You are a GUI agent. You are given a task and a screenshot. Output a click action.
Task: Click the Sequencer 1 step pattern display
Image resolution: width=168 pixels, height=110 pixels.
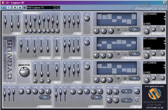click(x=117, y=19)
